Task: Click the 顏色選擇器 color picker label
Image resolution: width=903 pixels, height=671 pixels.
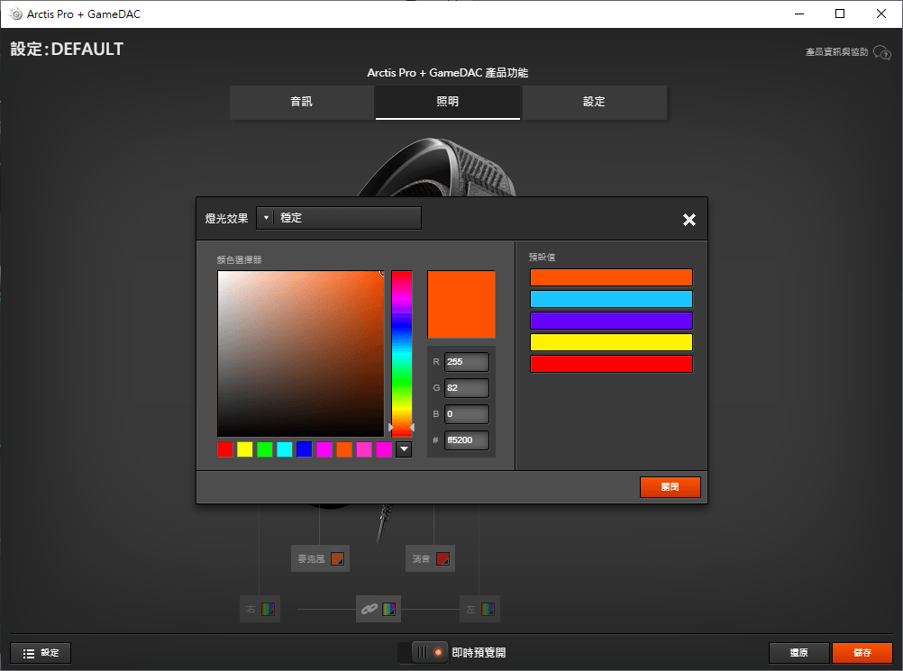Action: click(239, 259)
